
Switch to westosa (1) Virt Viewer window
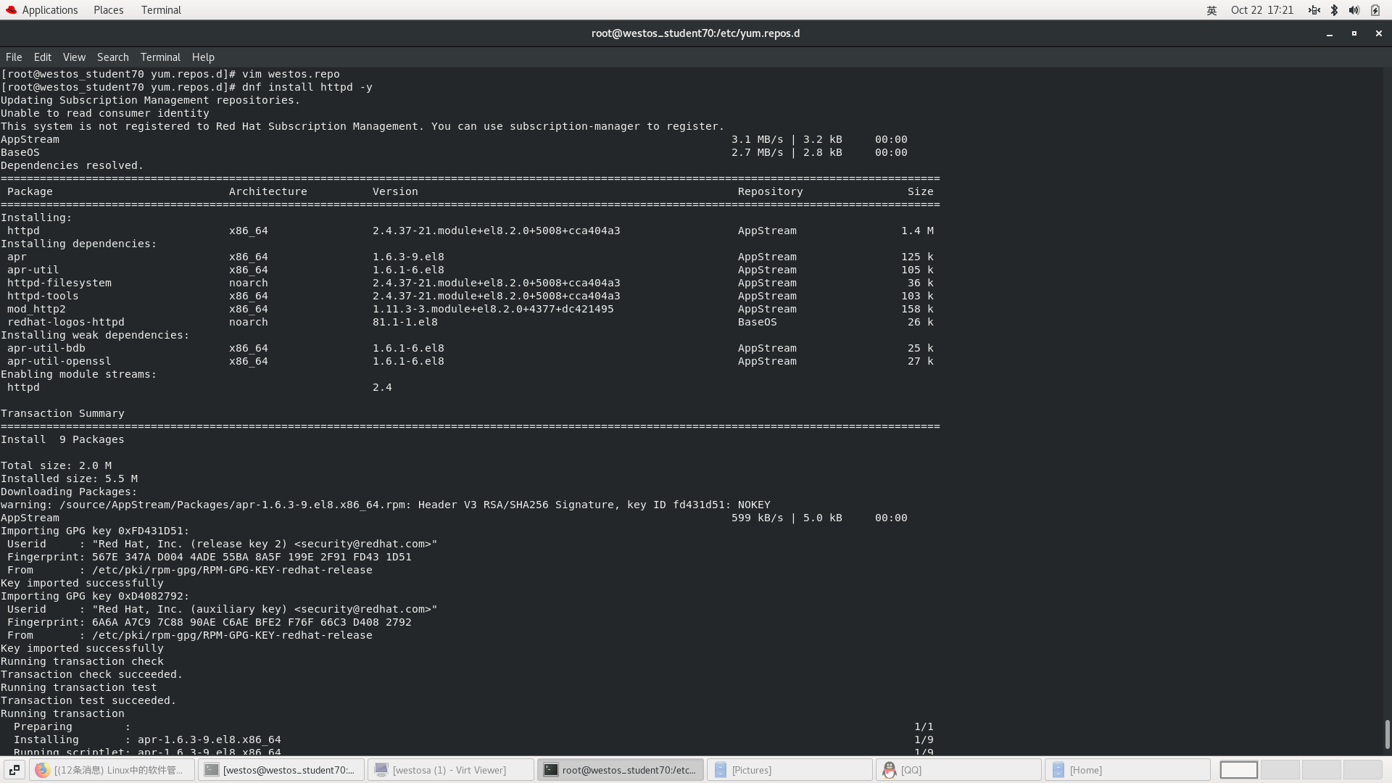pos(451,770)
